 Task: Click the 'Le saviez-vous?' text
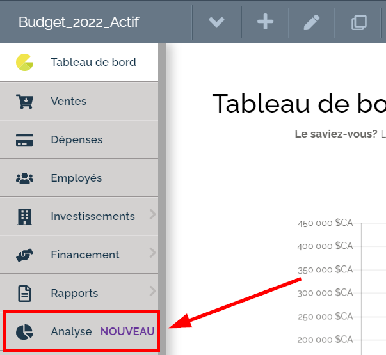tap(336, 134)
